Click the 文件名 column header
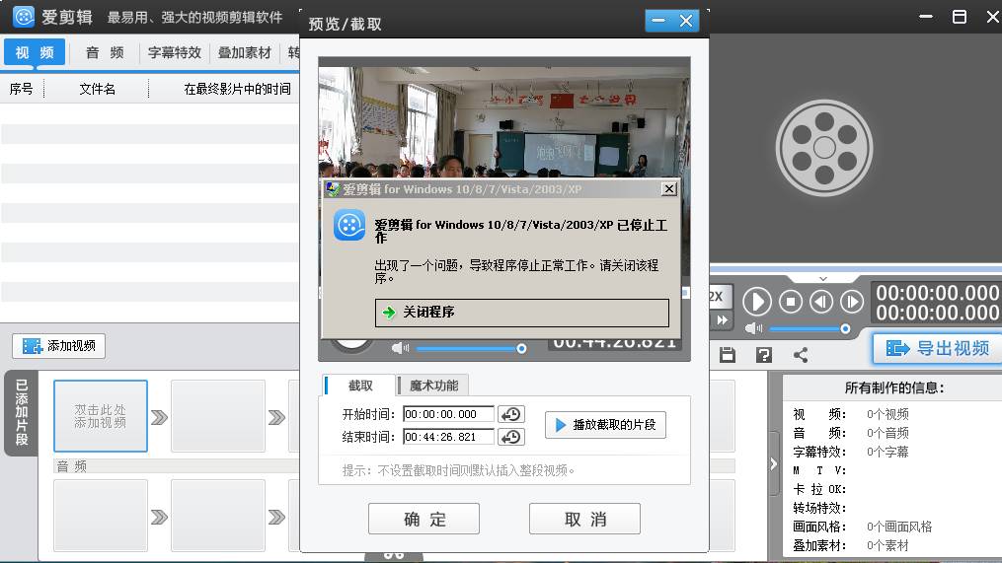The height and width of the screenshot is (563, 1002). (97, 89)
